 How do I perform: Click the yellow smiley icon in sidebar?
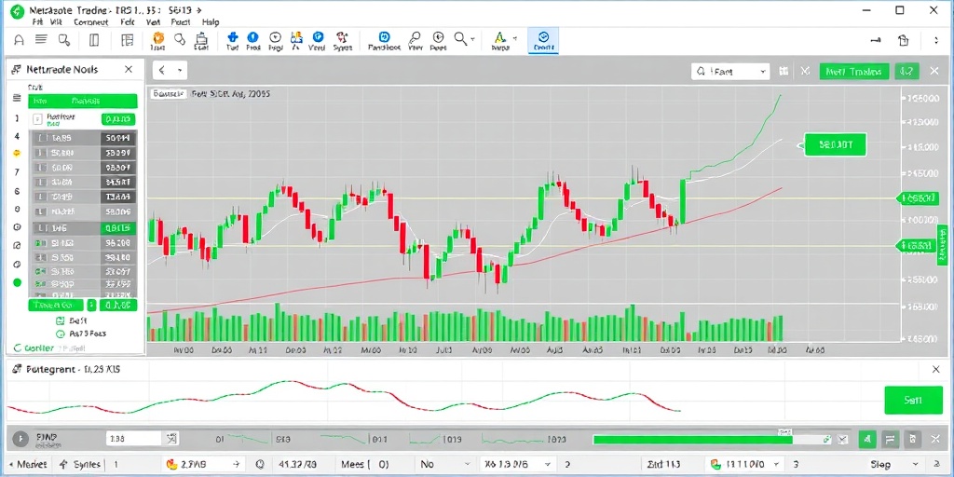tap(16, 155)
